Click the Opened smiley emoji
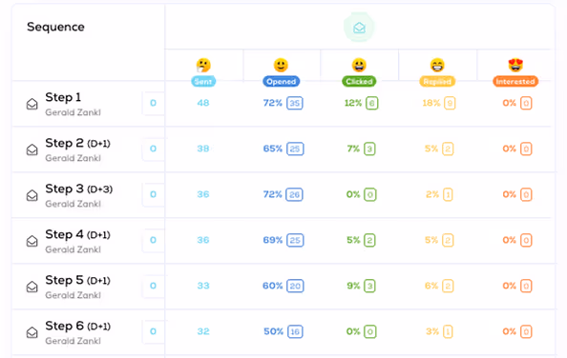 (281, 66)
